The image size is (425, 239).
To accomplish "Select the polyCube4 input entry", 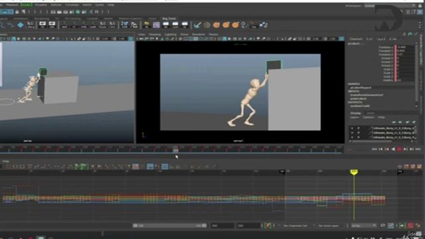I will tap(359, 99).
